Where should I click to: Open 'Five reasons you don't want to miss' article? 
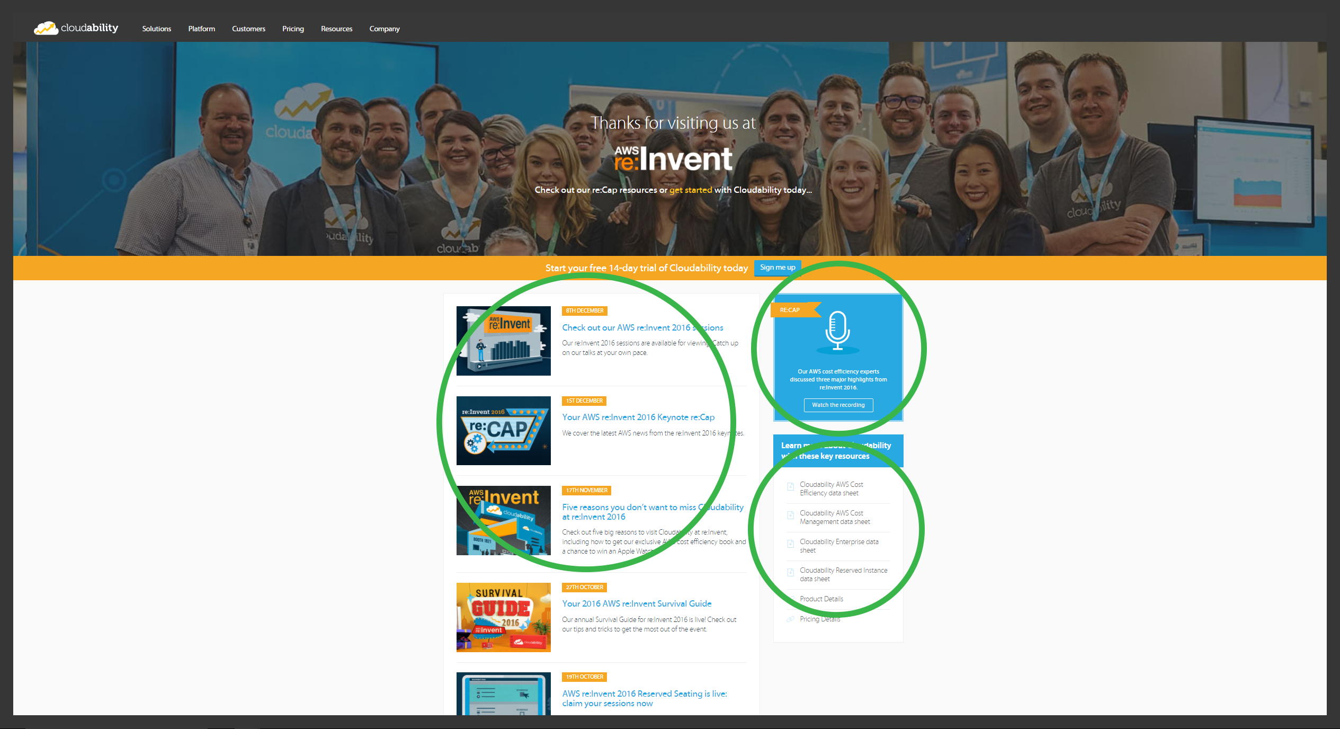click(653, 512)
